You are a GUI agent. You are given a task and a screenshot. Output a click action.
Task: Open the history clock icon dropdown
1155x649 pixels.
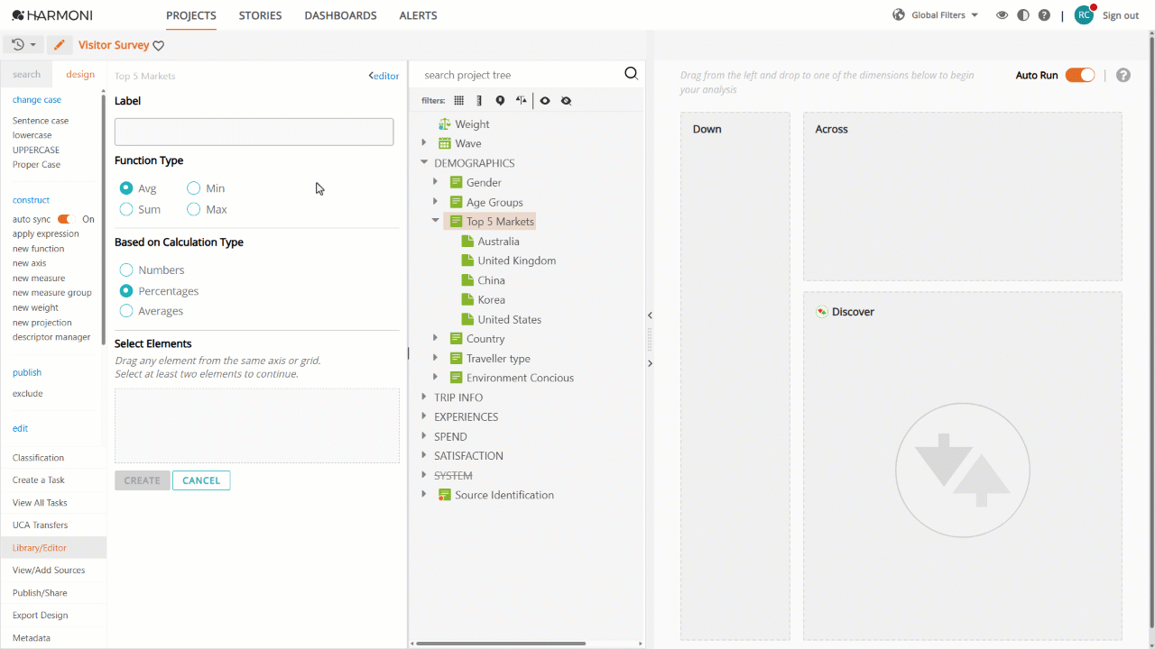pos(24,45)
